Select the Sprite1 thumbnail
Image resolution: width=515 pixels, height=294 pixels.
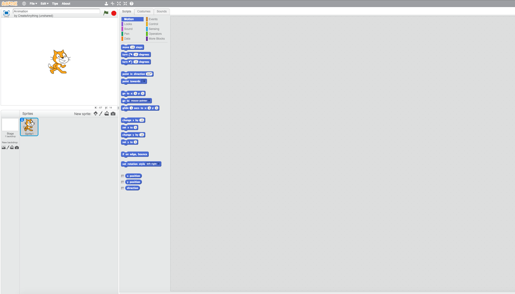[x=29, y=126]
